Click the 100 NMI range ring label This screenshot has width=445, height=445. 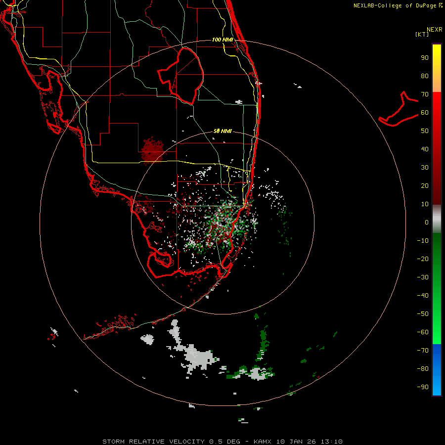222,40
